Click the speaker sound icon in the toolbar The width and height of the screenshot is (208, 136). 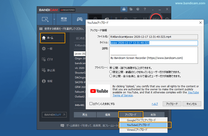point(107,18)
